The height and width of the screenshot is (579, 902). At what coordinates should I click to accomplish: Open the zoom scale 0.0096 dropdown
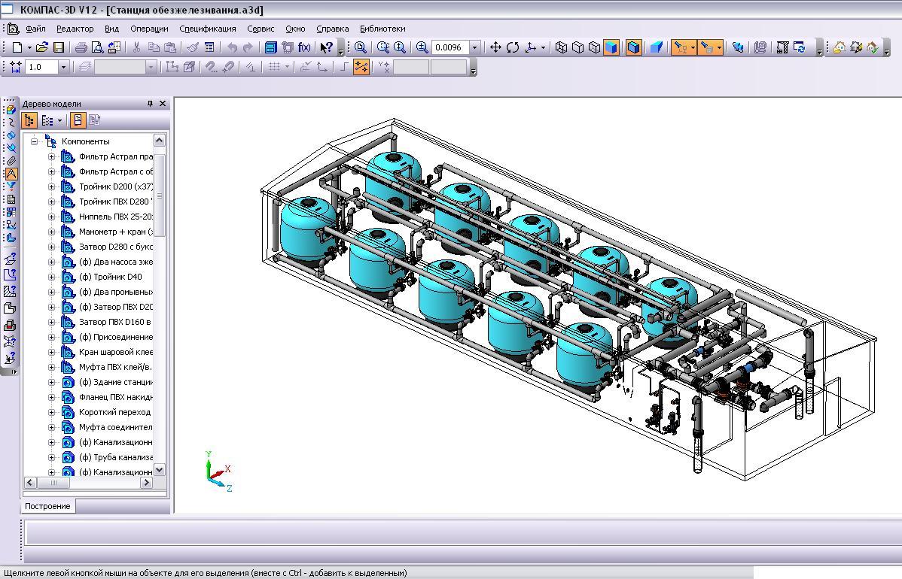(474, 47)
